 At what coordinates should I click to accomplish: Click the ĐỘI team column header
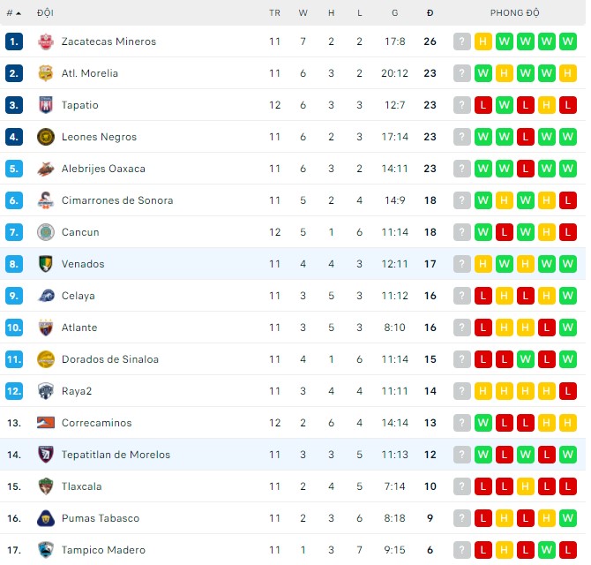coord(45,13)
